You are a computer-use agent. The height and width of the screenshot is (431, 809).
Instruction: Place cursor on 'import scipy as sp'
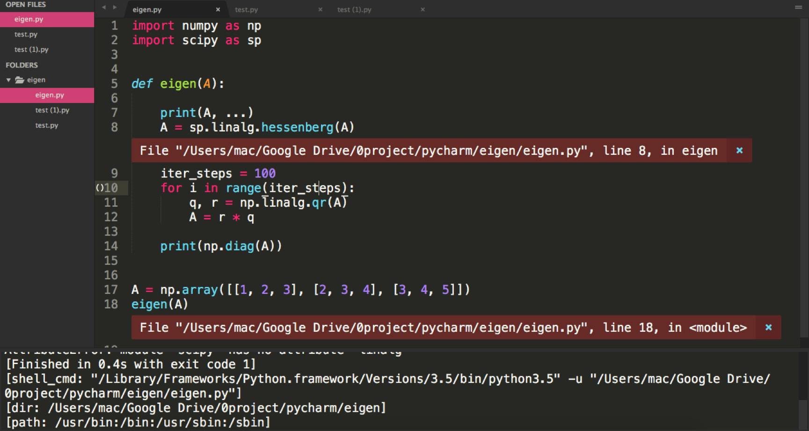coord(197,40)
